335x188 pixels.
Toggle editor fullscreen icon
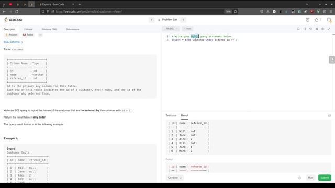tap(329, 29)
